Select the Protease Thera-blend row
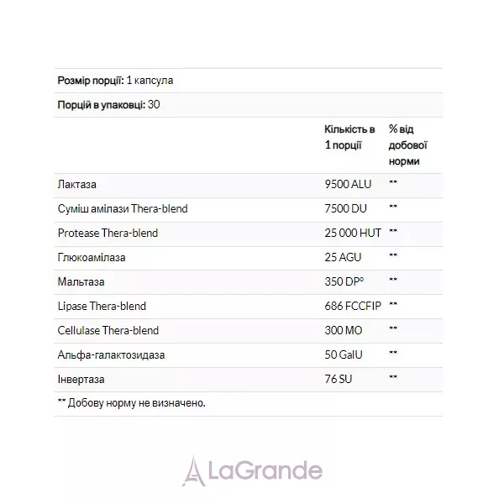This screenshot has height=504, width=504. pyautogui.click(x=248, y=234)
